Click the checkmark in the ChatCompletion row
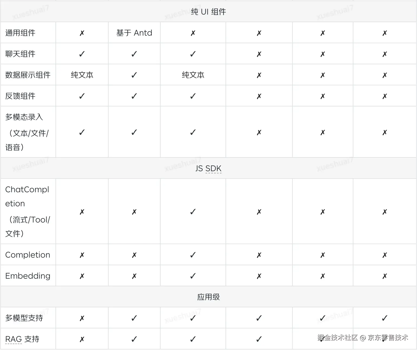Viewport: 417px width, 350px height. click(x=193, y=212)
